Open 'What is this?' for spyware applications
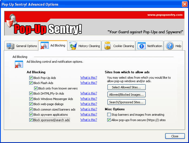Image resolution: width=189 pixels, height=143 pixels. click(89, 114)
